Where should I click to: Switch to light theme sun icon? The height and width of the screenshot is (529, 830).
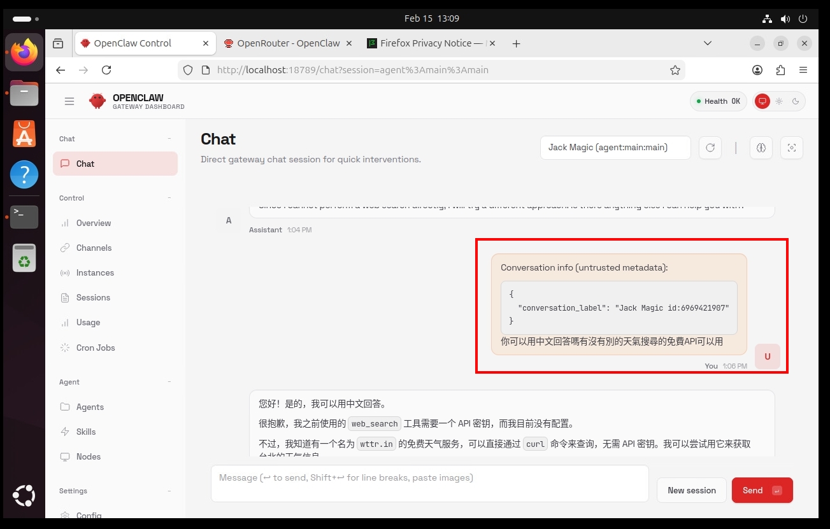(778, 101)
